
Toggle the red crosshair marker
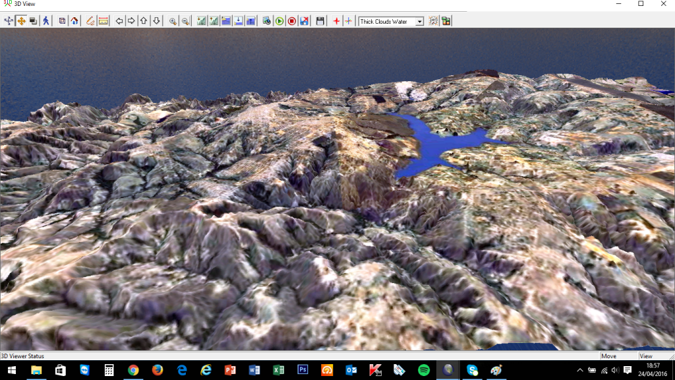click(x=336, y=21)
